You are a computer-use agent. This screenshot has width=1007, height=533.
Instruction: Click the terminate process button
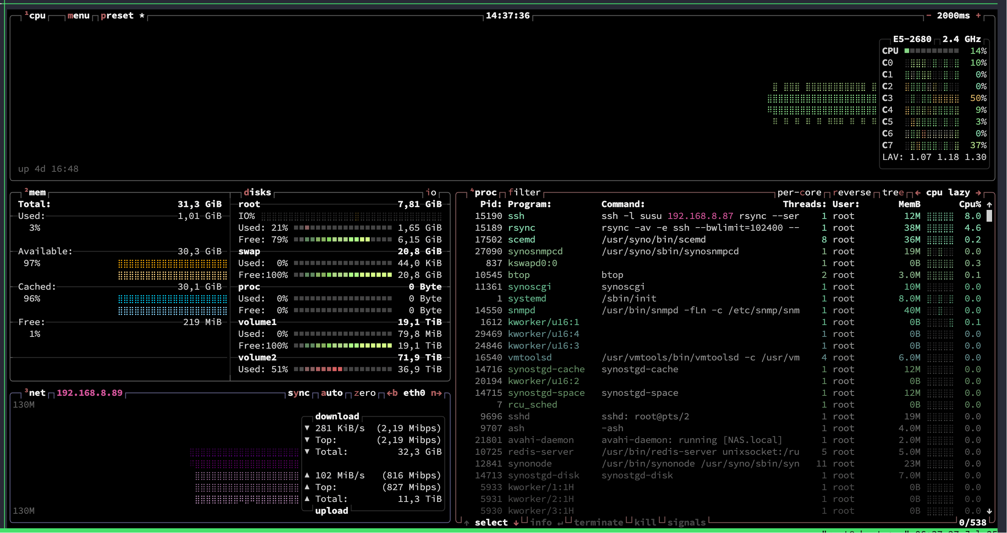point(599,523)
